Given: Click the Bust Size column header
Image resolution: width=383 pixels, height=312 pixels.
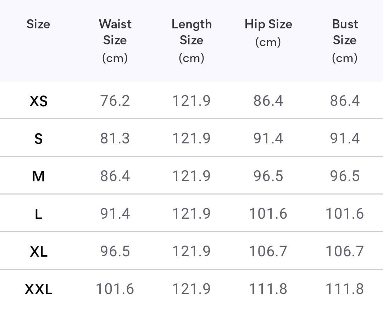Looking at the screenshot, I should [345, 40].
